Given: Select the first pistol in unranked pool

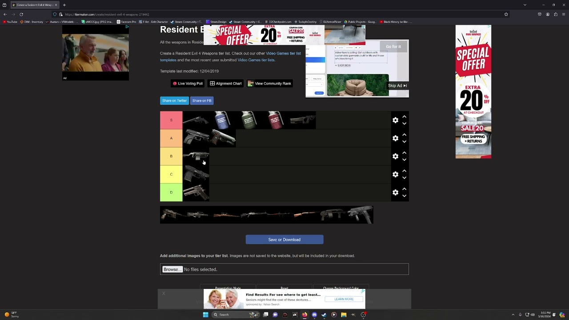Looking at the screenshot, I should click(173, 215).
